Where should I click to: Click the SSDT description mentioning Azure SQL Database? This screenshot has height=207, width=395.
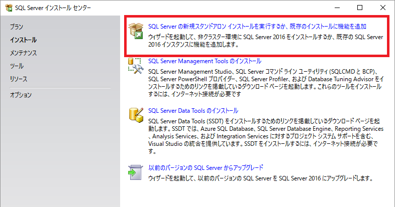tap(266, 136)
